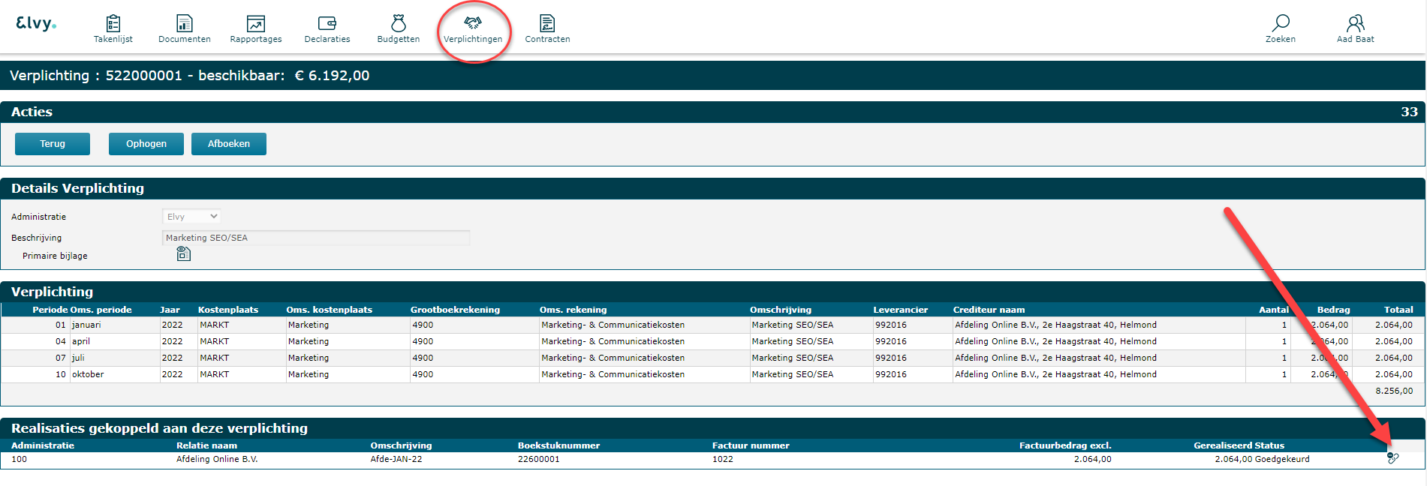Click the link icon on realisatie row

click(1392, 458)
